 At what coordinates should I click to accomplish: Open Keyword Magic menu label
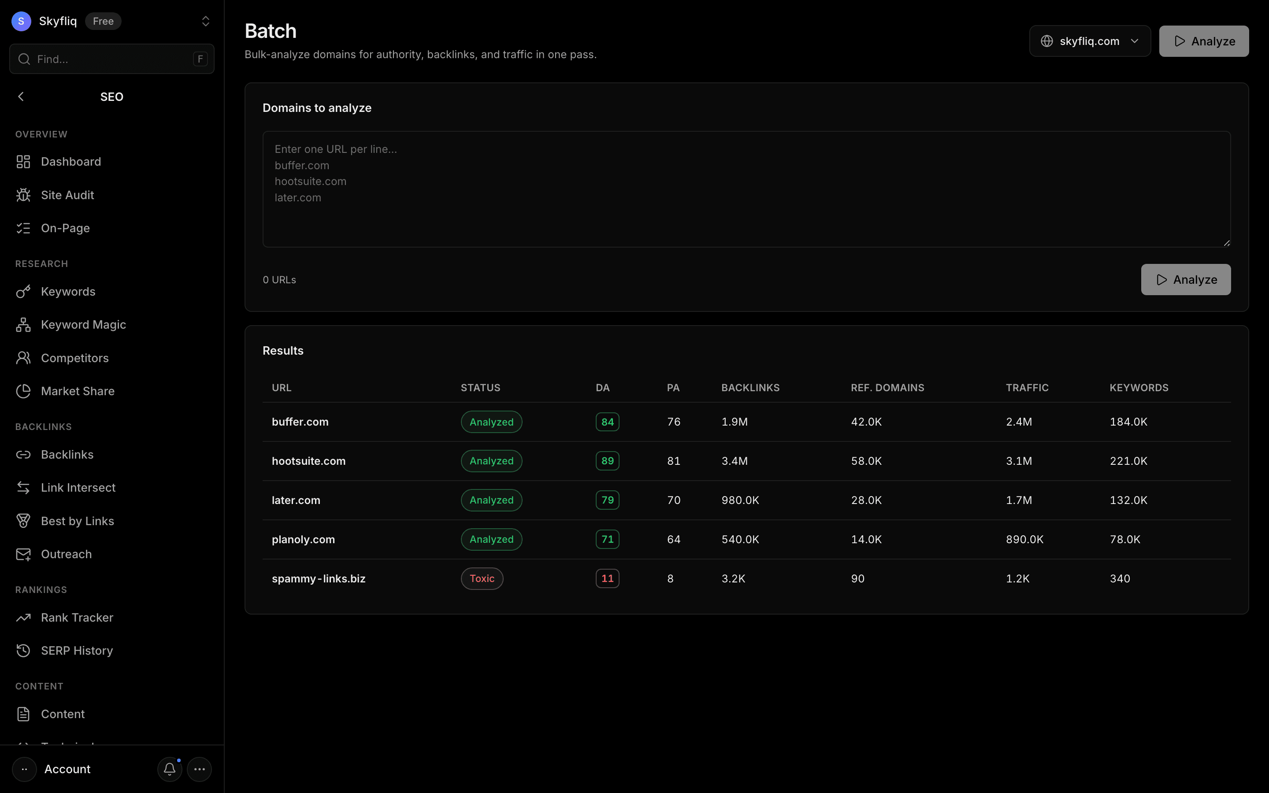(83, 325)
